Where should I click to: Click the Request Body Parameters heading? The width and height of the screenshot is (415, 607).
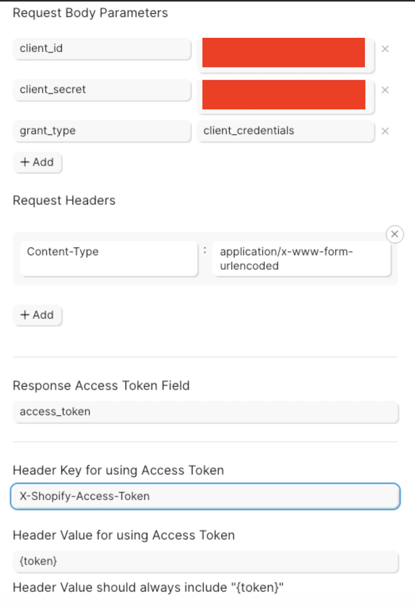pos(90,13)
